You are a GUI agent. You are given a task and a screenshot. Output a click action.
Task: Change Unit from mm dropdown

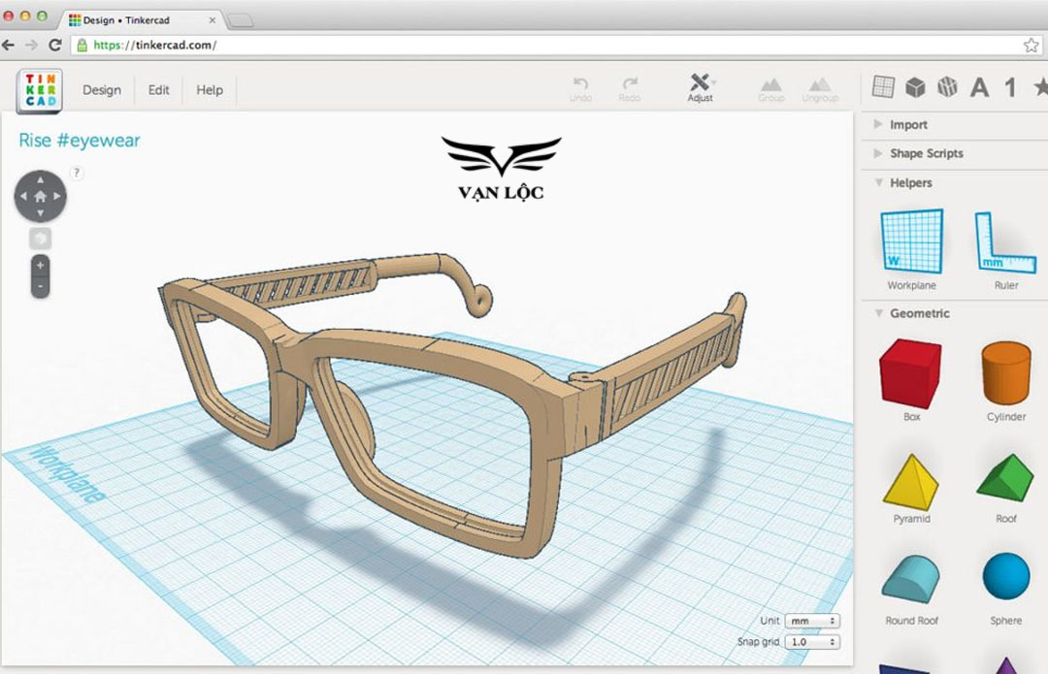(x=811, y=621)
